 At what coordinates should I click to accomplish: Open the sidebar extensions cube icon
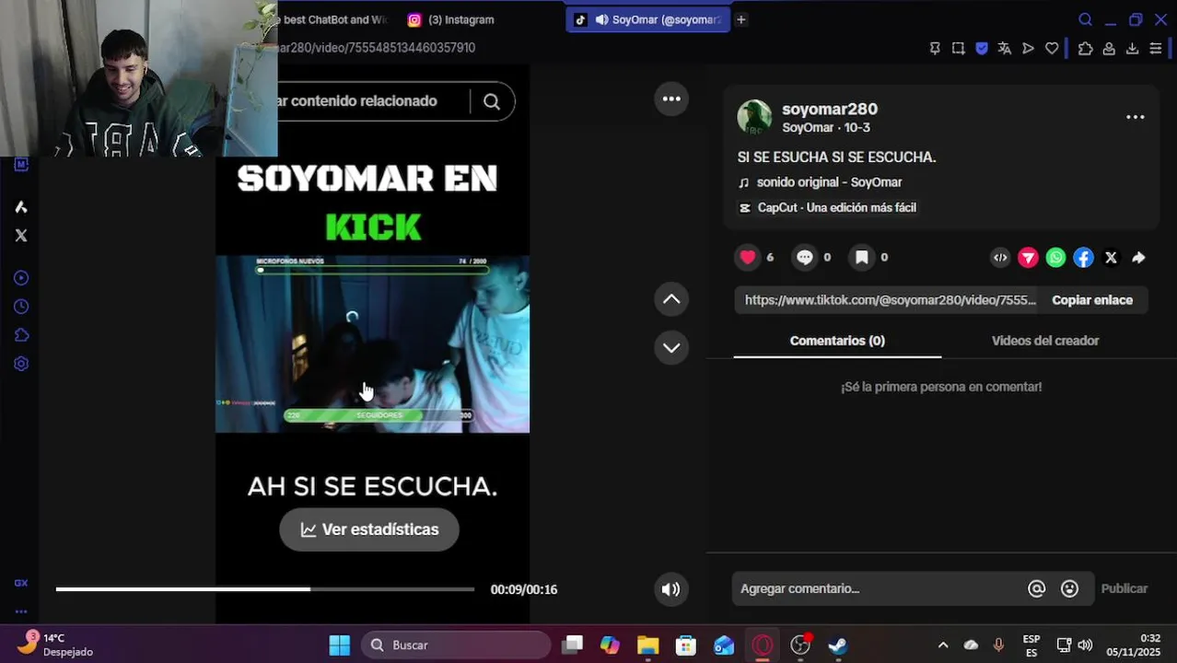[21, 335]
